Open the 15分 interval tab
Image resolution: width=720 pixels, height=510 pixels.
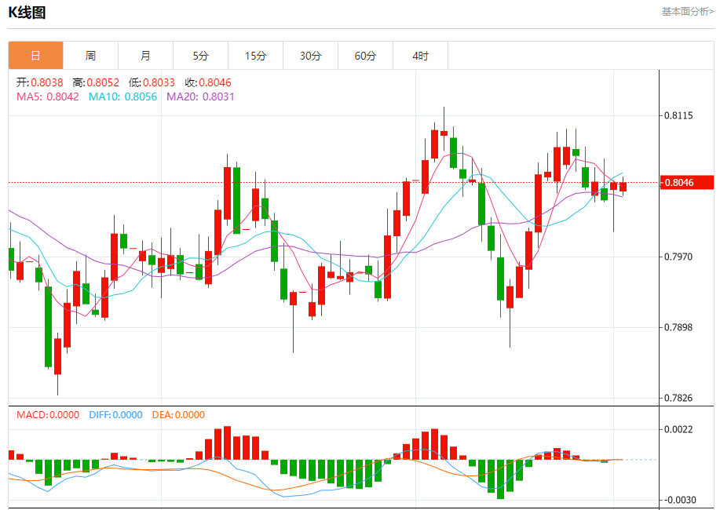click(255, 56)
